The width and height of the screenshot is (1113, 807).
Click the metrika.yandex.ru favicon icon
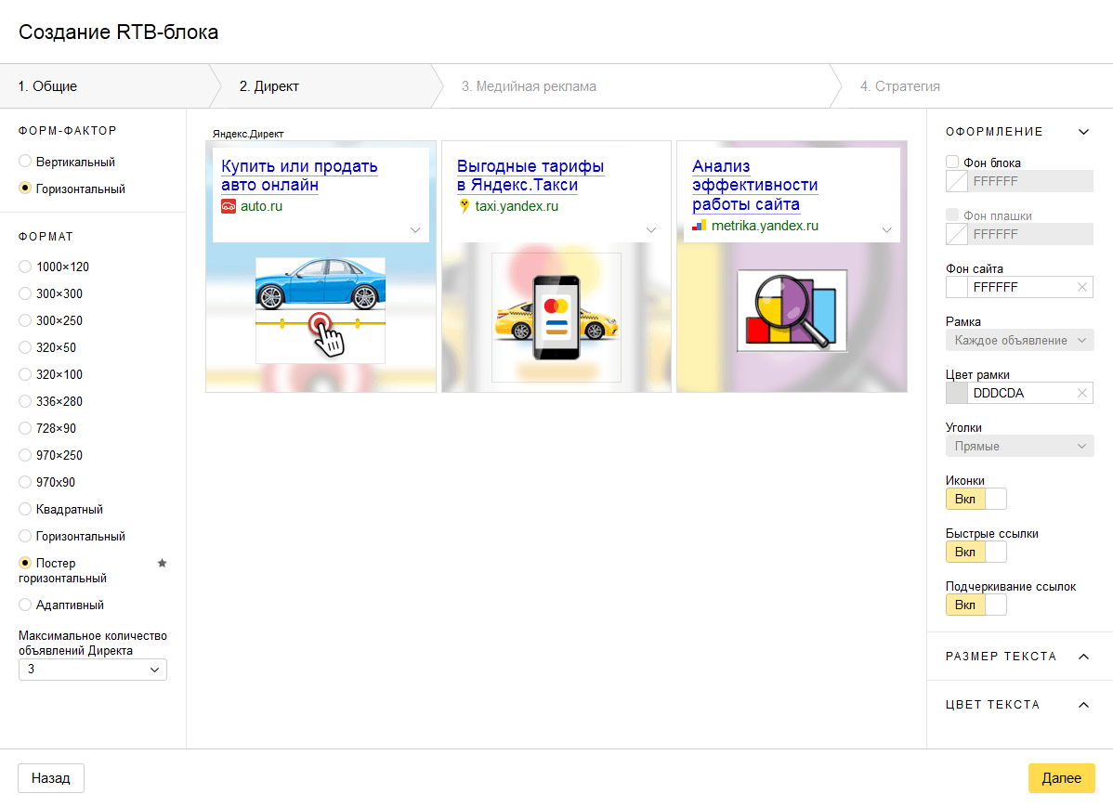pyautogui.click(x=700, y=226)
